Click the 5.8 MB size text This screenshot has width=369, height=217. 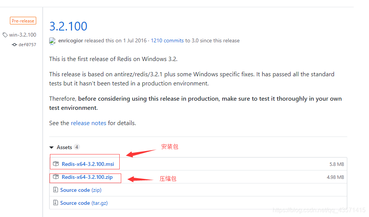coord(337,164)
